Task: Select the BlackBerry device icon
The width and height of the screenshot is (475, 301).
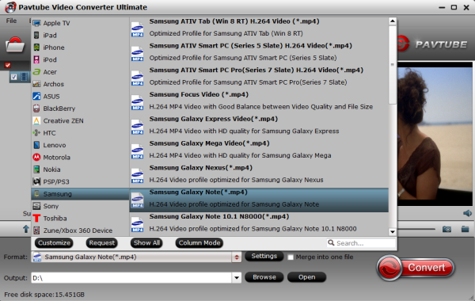Action: click(36, 109)
